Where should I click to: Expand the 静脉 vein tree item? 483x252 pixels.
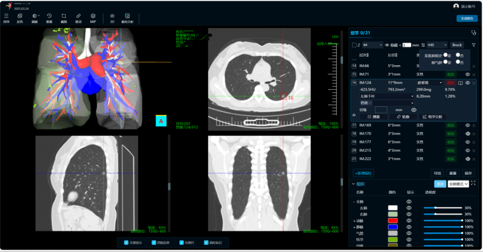click(x=354, y=227)
